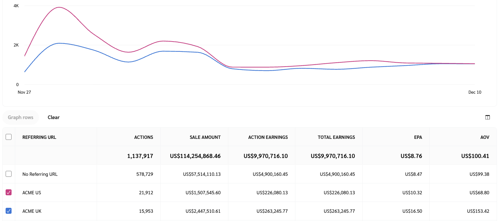Sort by the Sale Amount column header
The height and width of the screenshot is (221, 498).
pos(205,137)
